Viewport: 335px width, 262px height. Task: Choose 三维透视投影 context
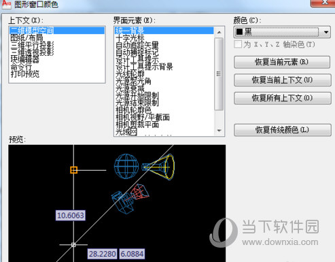(x=32, y=52)
